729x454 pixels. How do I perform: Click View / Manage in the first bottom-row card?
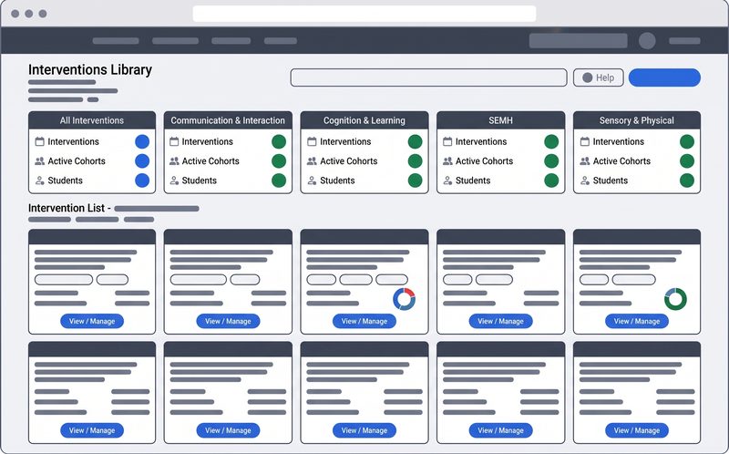pos(92,430)
